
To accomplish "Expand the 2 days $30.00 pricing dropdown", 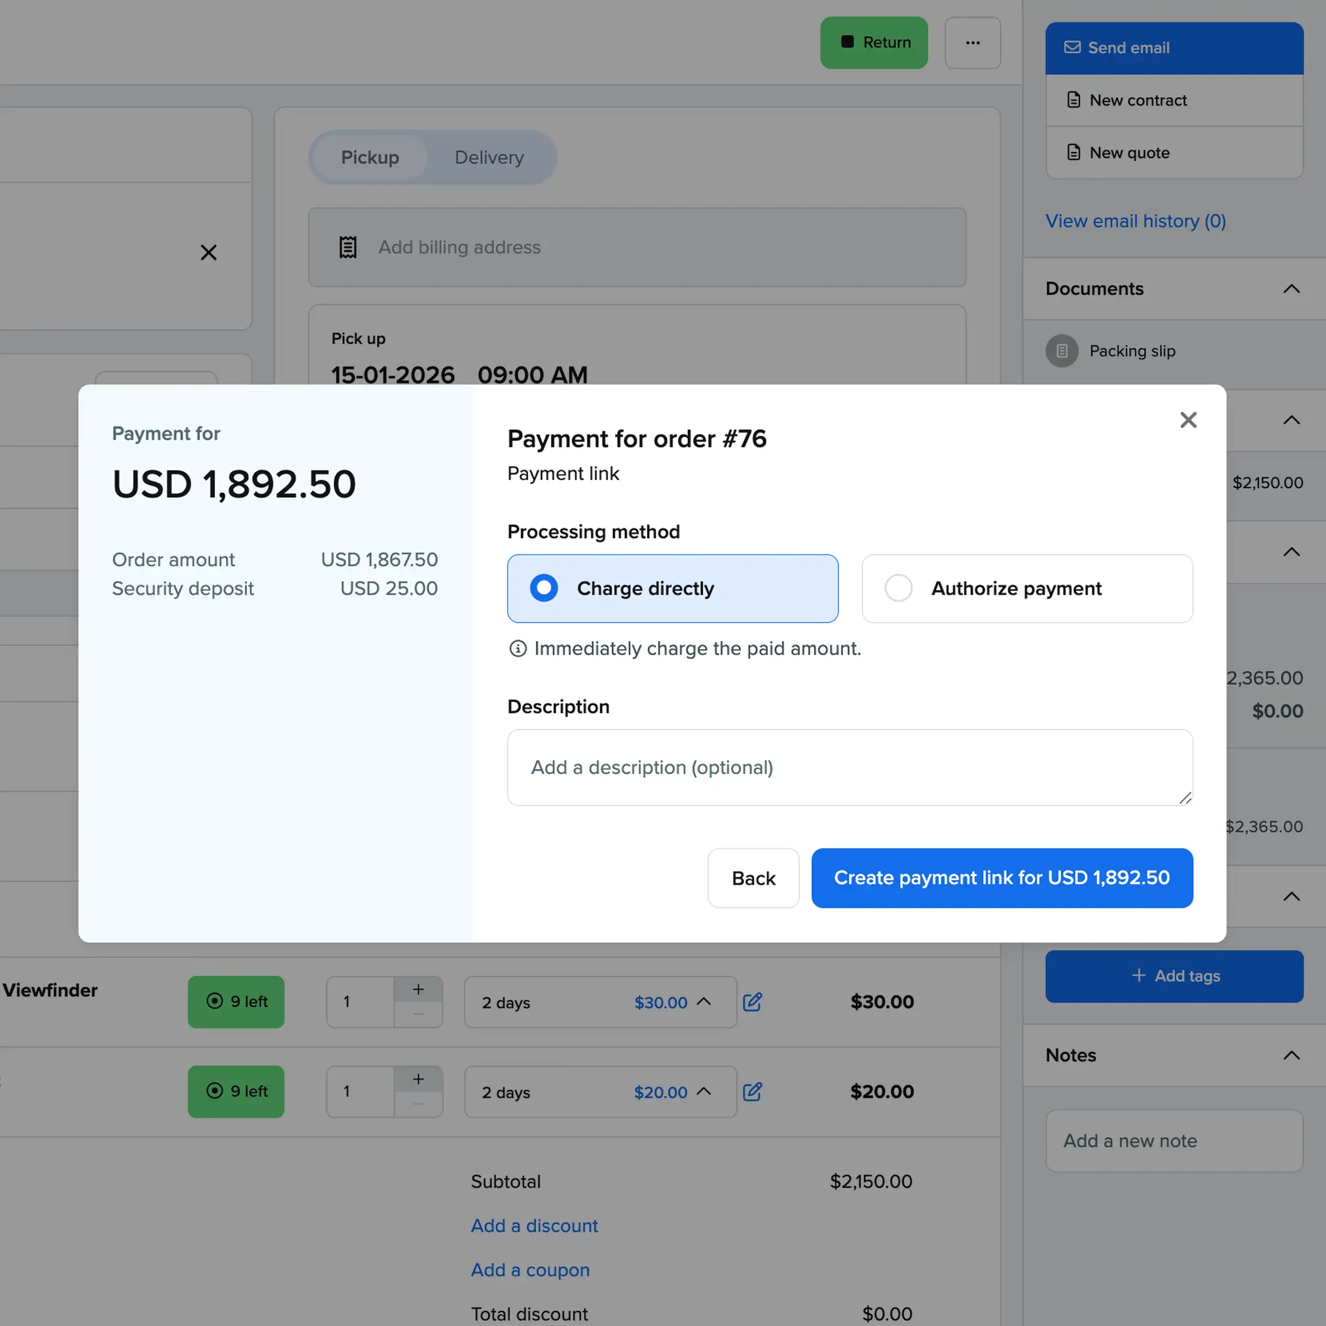I will point(705,1002).
